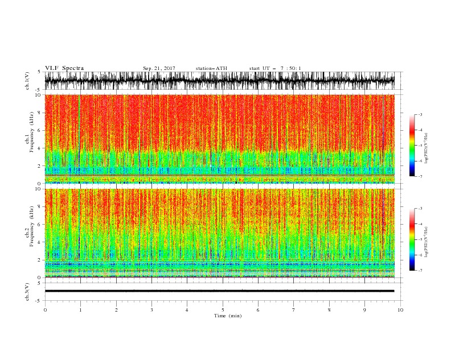Viewport: 451px width, 348px height.
Task: Click inside the ch.2 spectrogram plot
Action: tap(219, 233)
